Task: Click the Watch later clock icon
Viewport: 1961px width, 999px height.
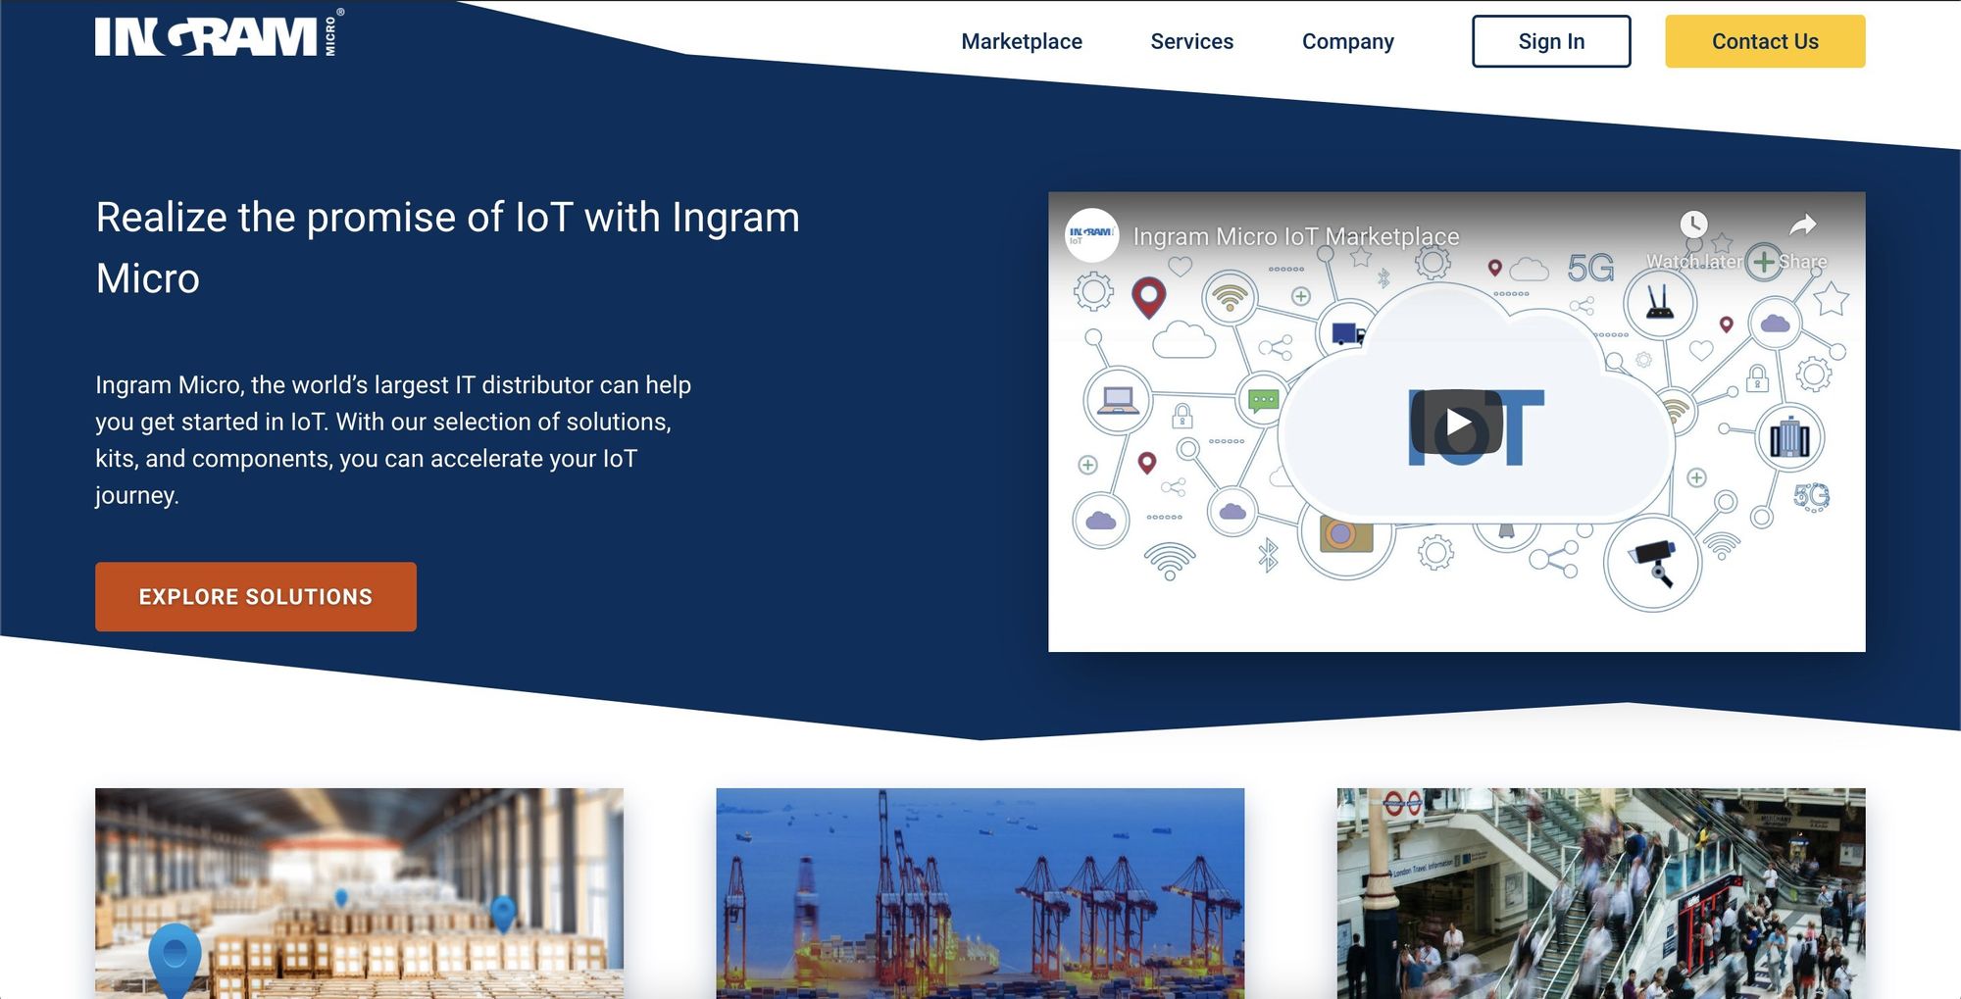Action: point(1693,225)
